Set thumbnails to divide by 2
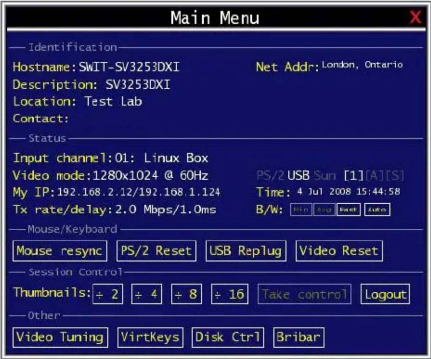The image size is (431, 359). pos(108,294)
